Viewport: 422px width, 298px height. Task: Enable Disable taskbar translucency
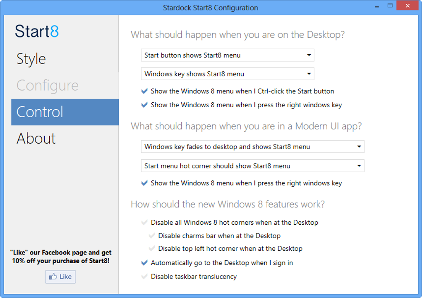[144, 276]
